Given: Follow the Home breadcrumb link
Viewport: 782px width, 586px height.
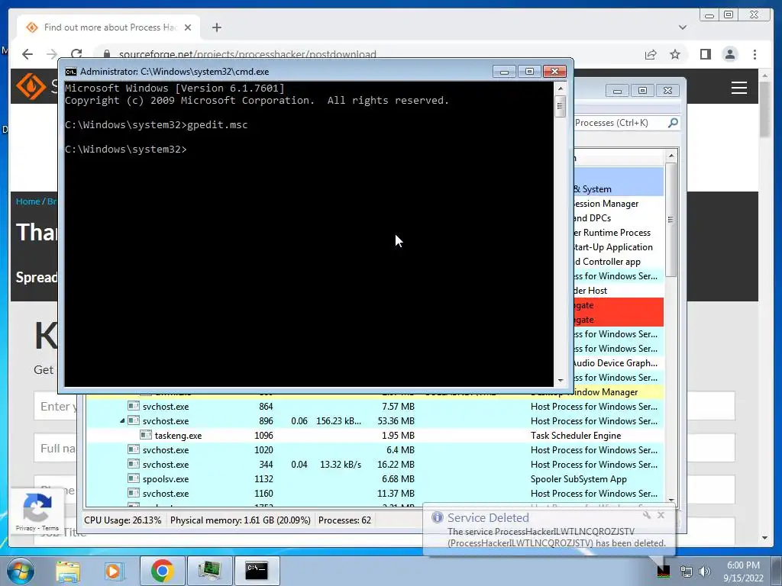Looking at the screenshot, I should pos(27,201).
